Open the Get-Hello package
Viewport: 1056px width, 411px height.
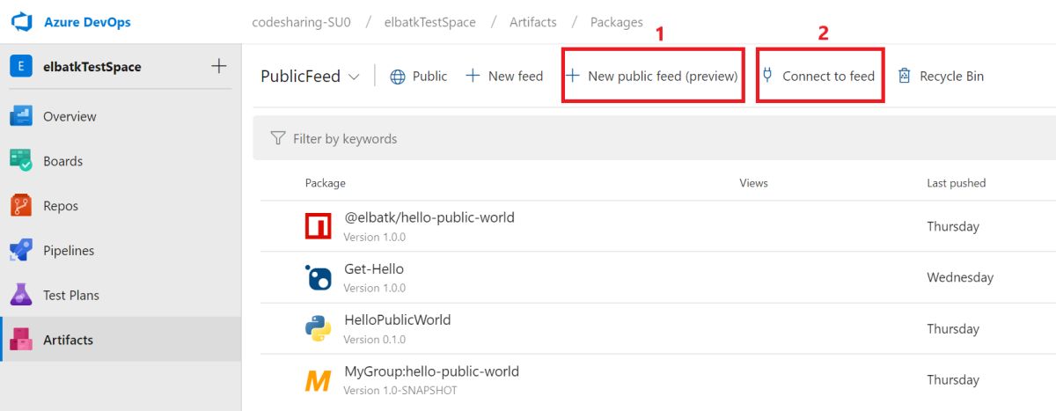coord(374,268)
